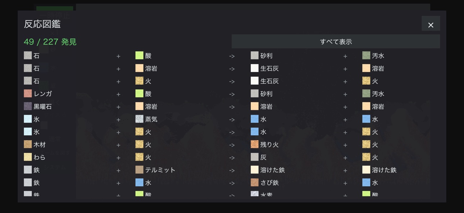464x213 pixels.
Task: Click 砂利 swatch in the 石 + 酸 row
Action: click(254, 56)
